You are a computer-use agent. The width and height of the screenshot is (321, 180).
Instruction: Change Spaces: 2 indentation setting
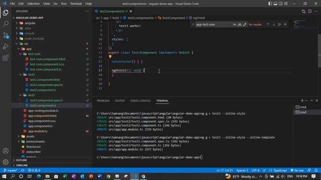click(x=242, y=170)
